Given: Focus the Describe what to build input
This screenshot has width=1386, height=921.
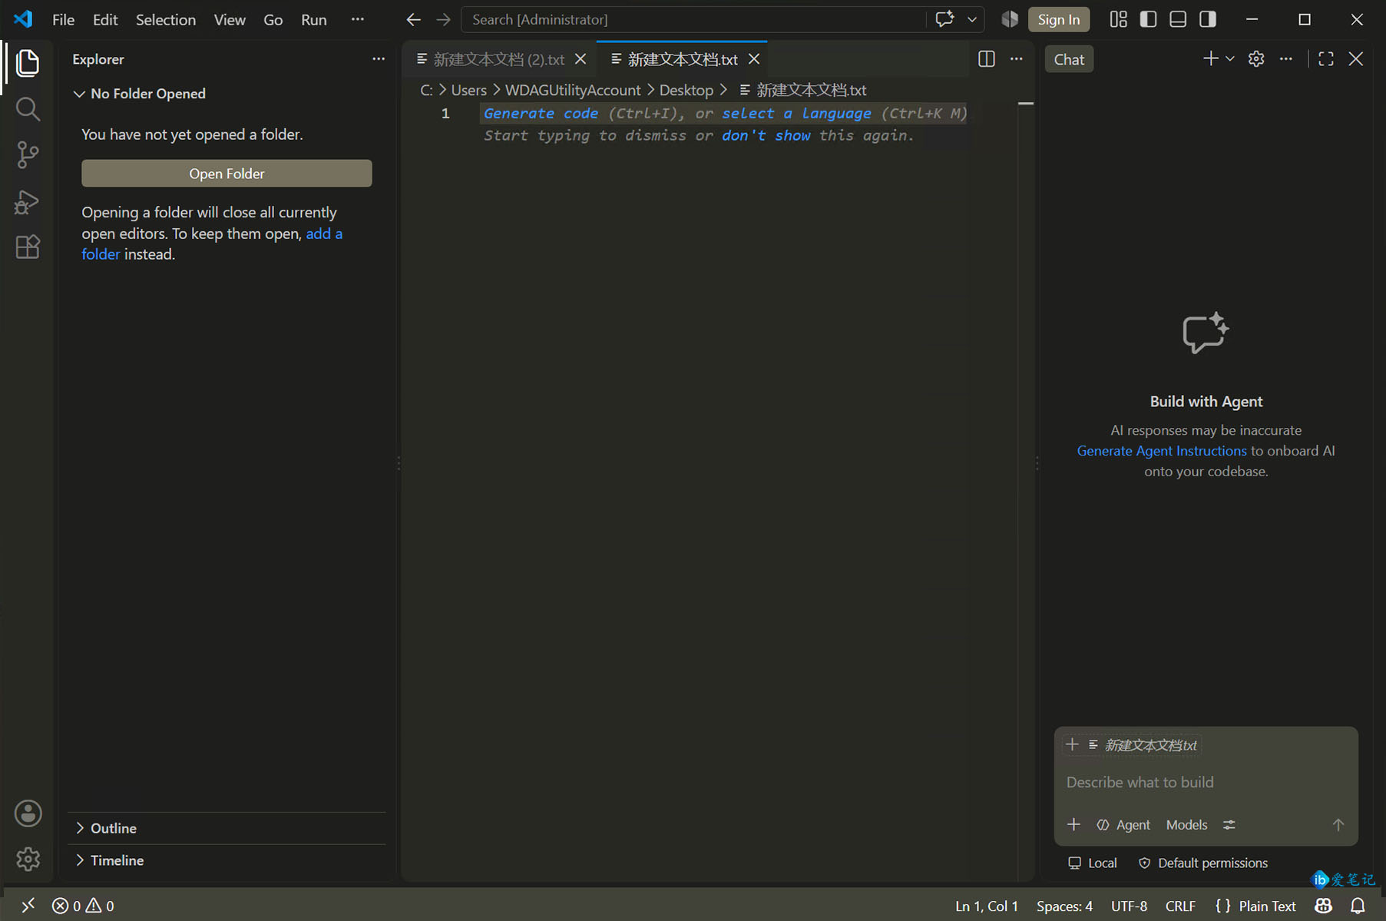Looking at the screenshot, I should [1206, 782].
